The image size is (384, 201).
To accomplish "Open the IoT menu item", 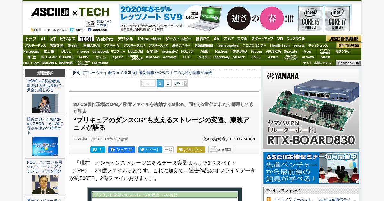I will (52, 39).
